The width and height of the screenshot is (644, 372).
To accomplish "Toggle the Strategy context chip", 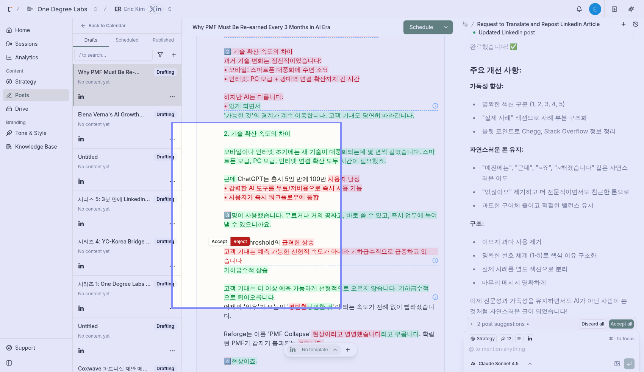I will click(x=483, y=339).
